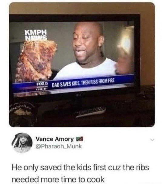Click the flag emoji beside the name
The image size is (162, 184).
(x=79, y=139)
